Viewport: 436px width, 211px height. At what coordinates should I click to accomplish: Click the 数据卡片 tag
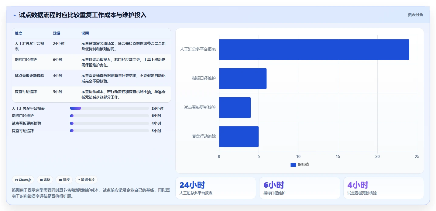(x=86, y=180)
